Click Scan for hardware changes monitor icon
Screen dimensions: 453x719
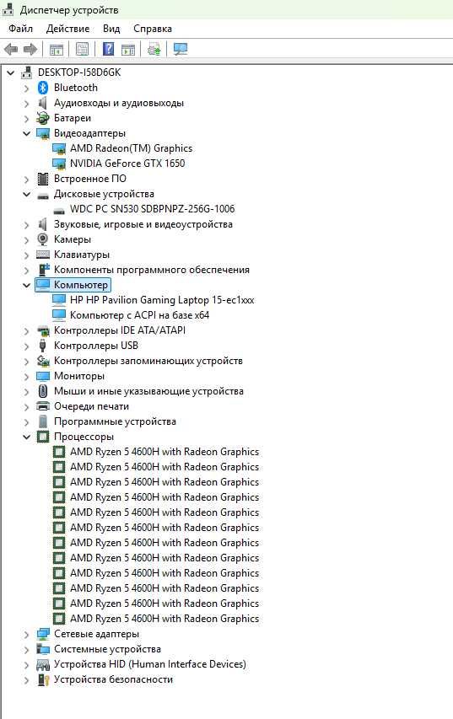point(180,49)
